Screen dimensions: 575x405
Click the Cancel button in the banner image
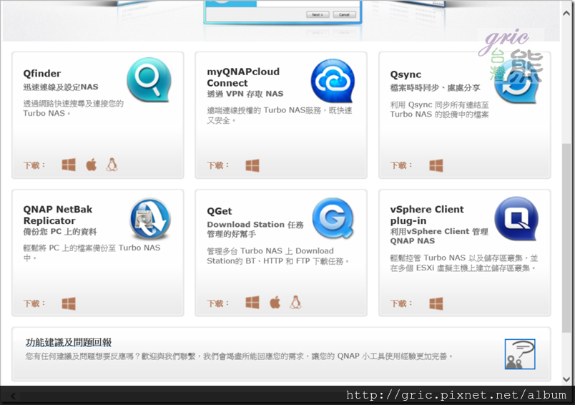344,15
